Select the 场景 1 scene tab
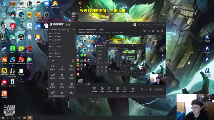 pos(68,29)
